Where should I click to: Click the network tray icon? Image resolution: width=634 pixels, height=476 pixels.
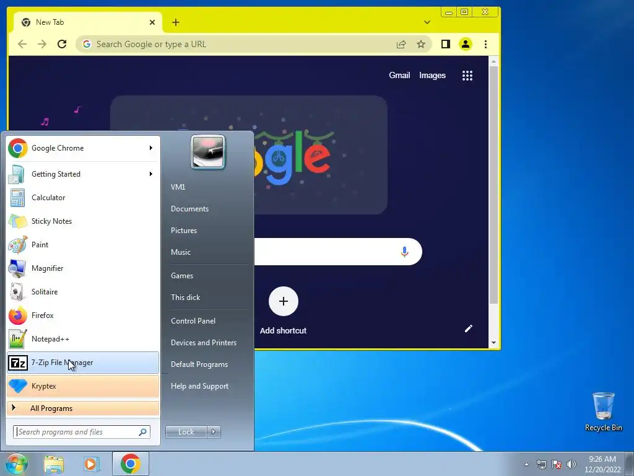541,464
